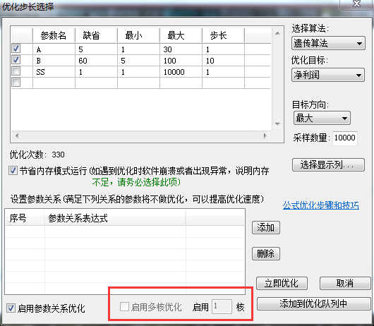This screenshot has height=326, width=374.
Task: Click the 最大 column header
Action: [181, 35]
